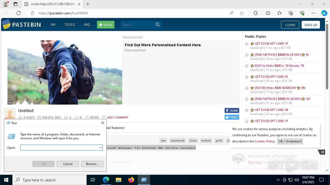Toggle split screen view icon
This screenshot has width=330, height=185.
[268, 13]
